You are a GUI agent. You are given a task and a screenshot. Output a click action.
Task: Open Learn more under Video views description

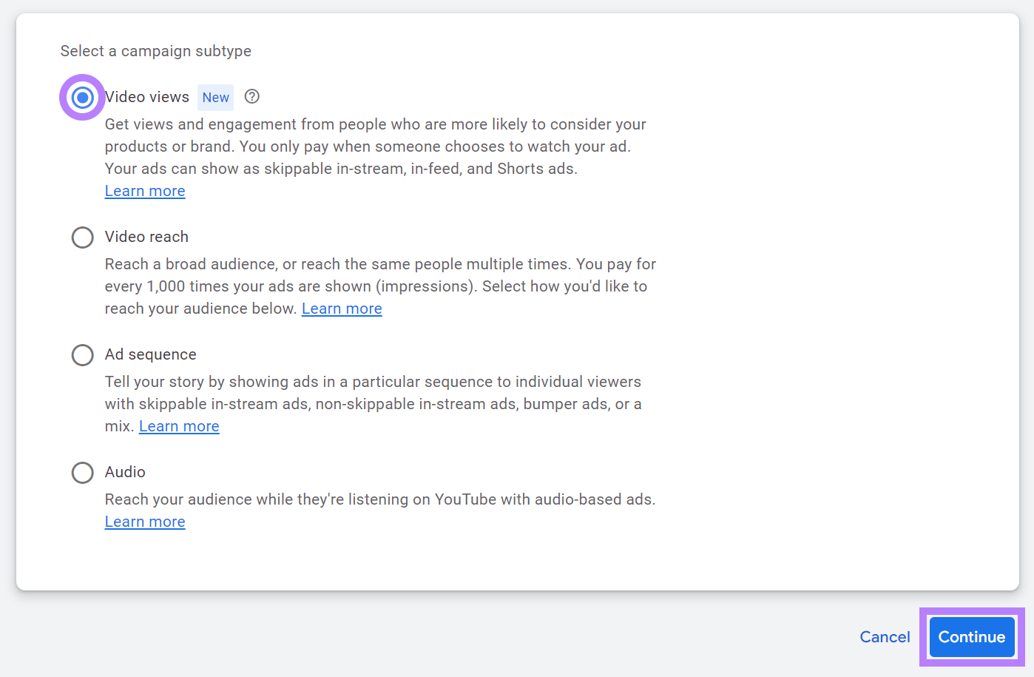pos(145,191)
